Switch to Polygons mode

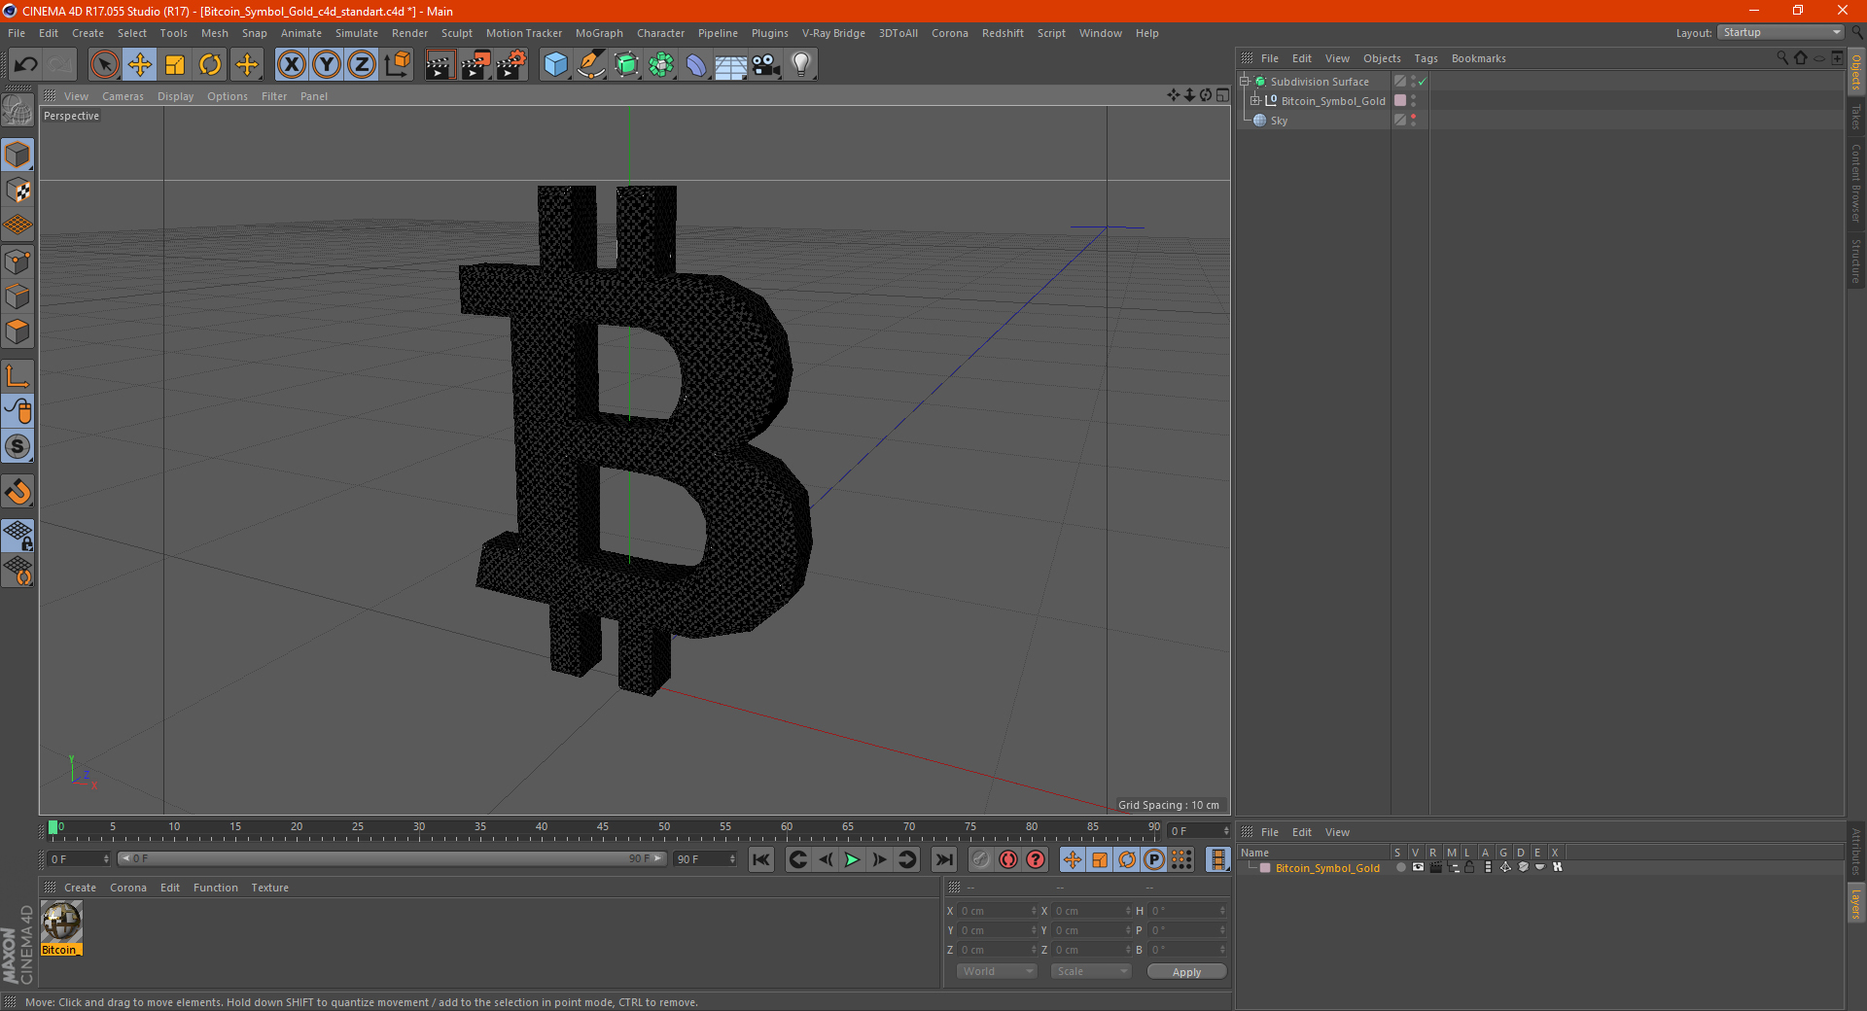pyautogui.click(x=18, y=331)
